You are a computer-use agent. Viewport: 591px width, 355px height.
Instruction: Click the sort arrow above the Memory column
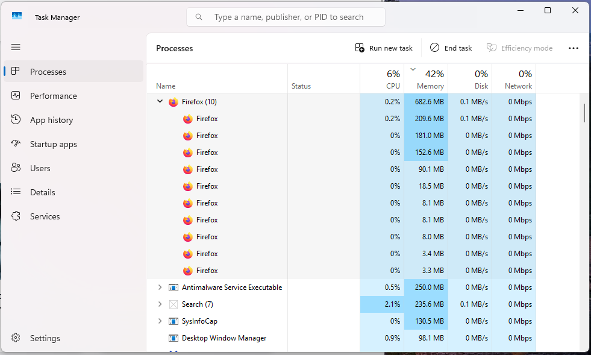[413, 69]
